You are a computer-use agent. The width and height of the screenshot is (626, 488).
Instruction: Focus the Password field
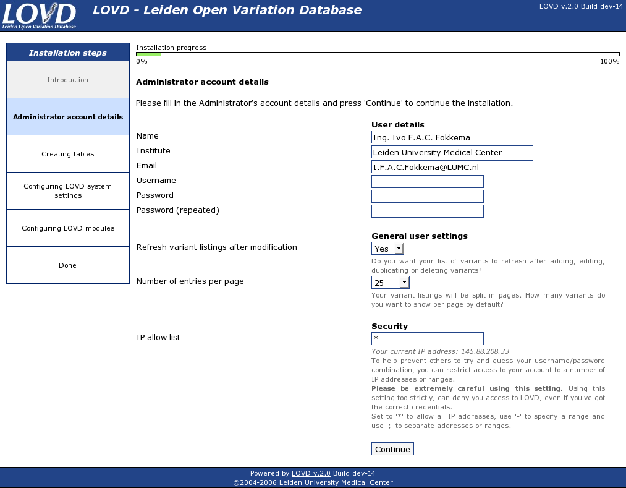427,196
